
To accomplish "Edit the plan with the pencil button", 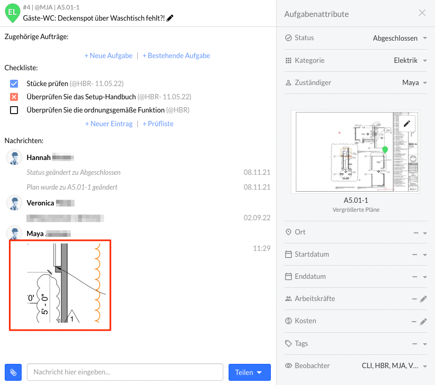I will point(406,124).
